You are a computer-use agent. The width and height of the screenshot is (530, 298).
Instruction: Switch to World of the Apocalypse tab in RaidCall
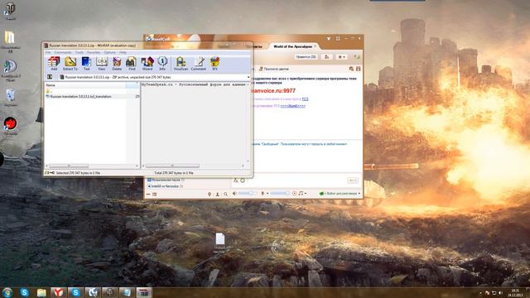click(x=292, y=46)
